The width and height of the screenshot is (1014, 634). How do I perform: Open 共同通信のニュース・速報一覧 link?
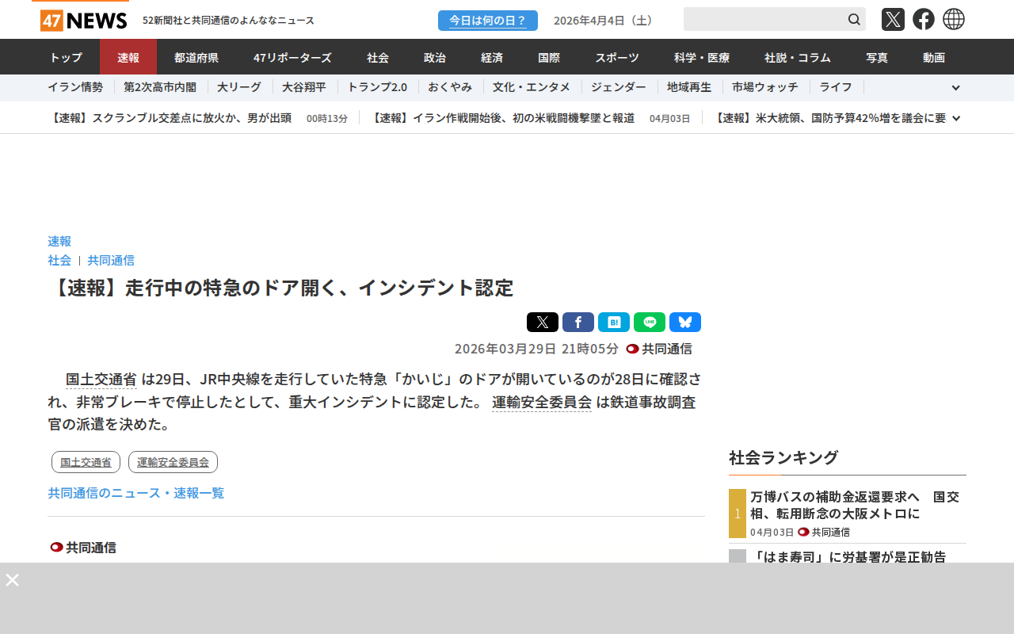(x=136, y=493)
